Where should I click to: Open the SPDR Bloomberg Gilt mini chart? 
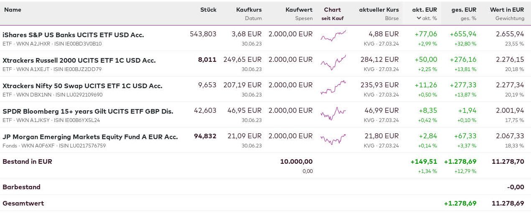tap(333, 113)
